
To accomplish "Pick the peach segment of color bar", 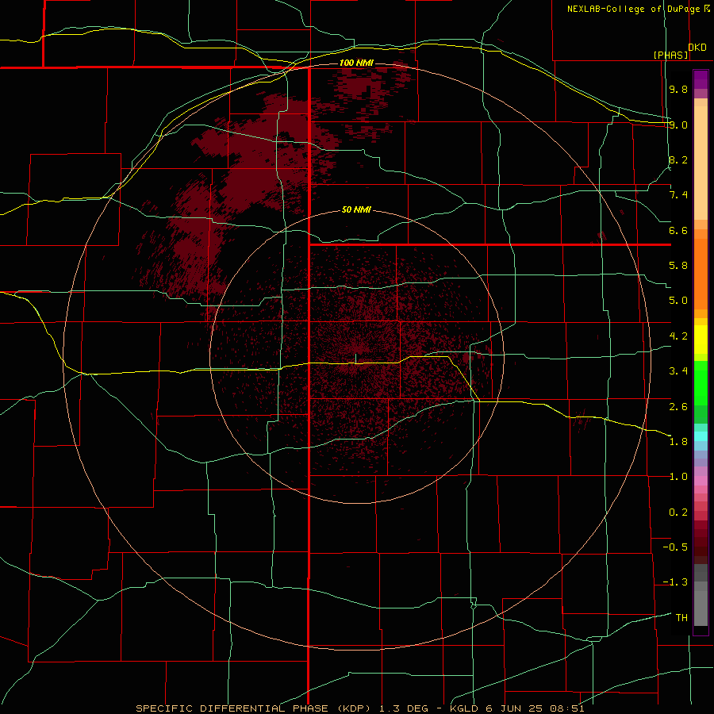I will [701, 163].
